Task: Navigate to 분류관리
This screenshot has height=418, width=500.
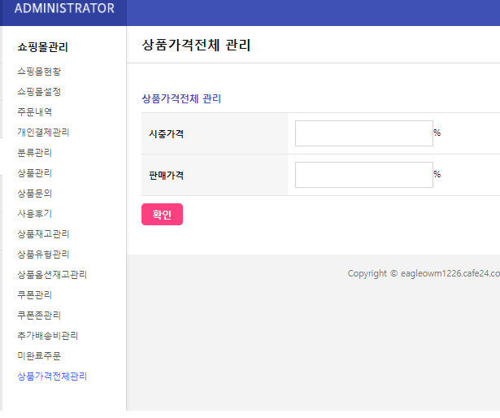Action: (x=35, y=153)
